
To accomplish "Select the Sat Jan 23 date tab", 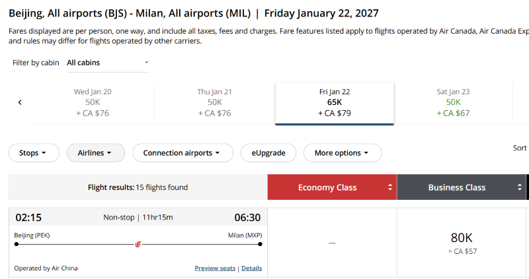I will pos(453,102).
